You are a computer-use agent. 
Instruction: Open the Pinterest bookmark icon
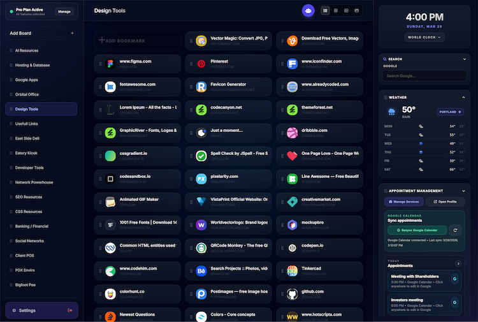tap(201, 64)
